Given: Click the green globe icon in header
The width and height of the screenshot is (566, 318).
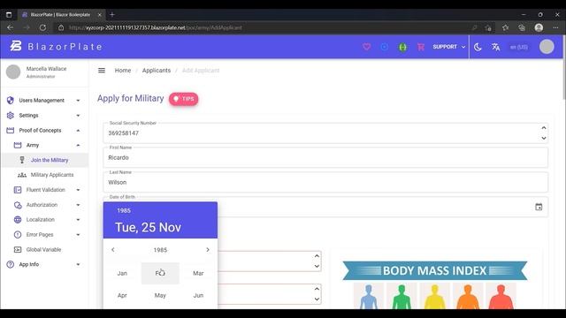Looking at the screenshot, I should (x=402, y=47).
